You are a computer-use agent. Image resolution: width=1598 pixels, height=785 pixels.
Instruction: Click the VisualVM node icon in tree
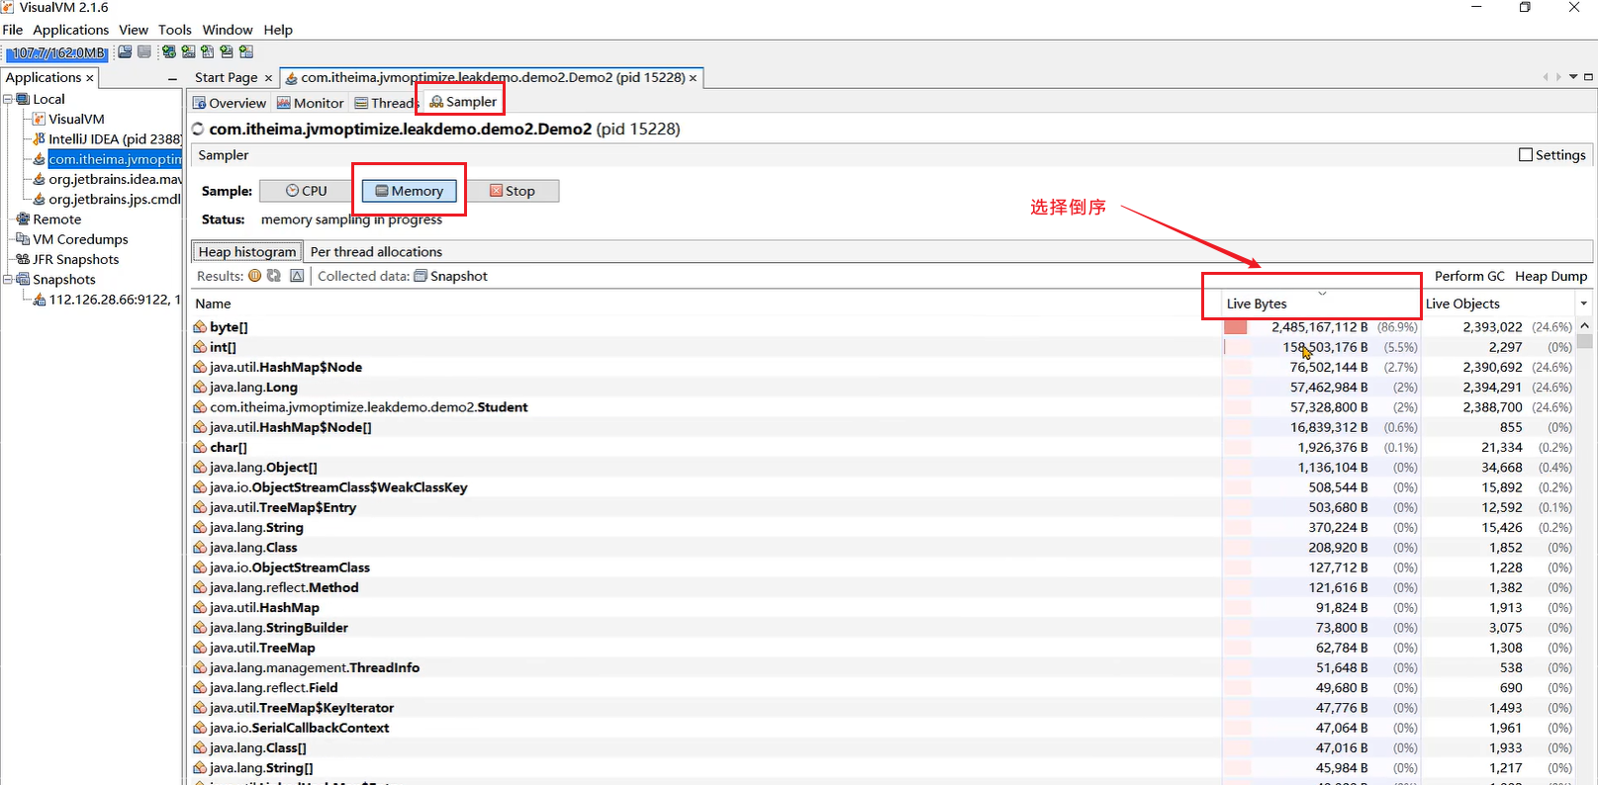point(39,119)
